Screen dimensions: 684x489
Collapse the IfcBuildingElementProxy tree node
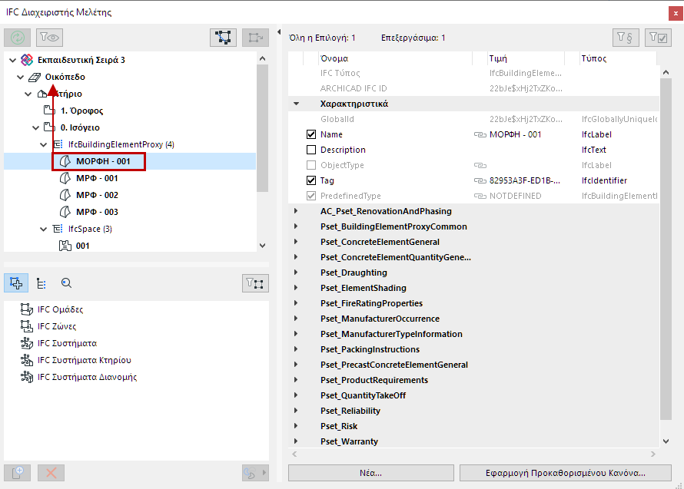point(44,144)
